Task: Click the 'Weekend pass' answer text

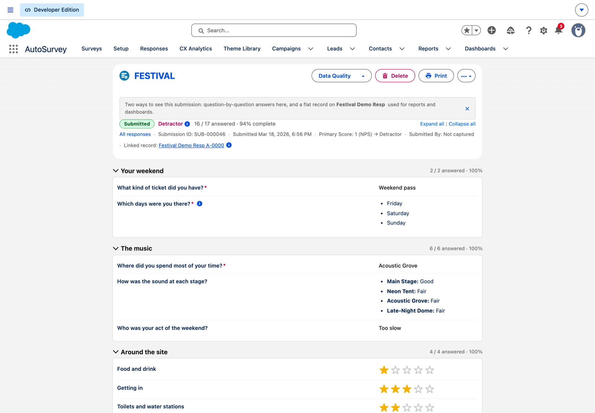Action: 397,188
